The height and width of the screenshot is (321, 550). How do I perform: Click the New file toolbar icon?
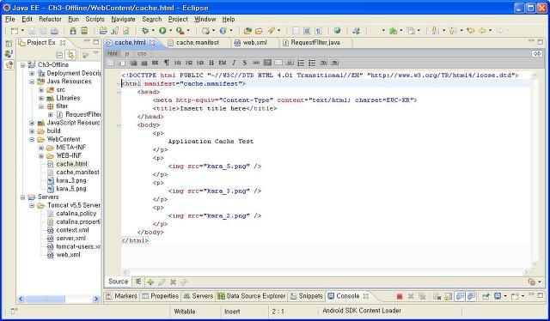(15, 31)
